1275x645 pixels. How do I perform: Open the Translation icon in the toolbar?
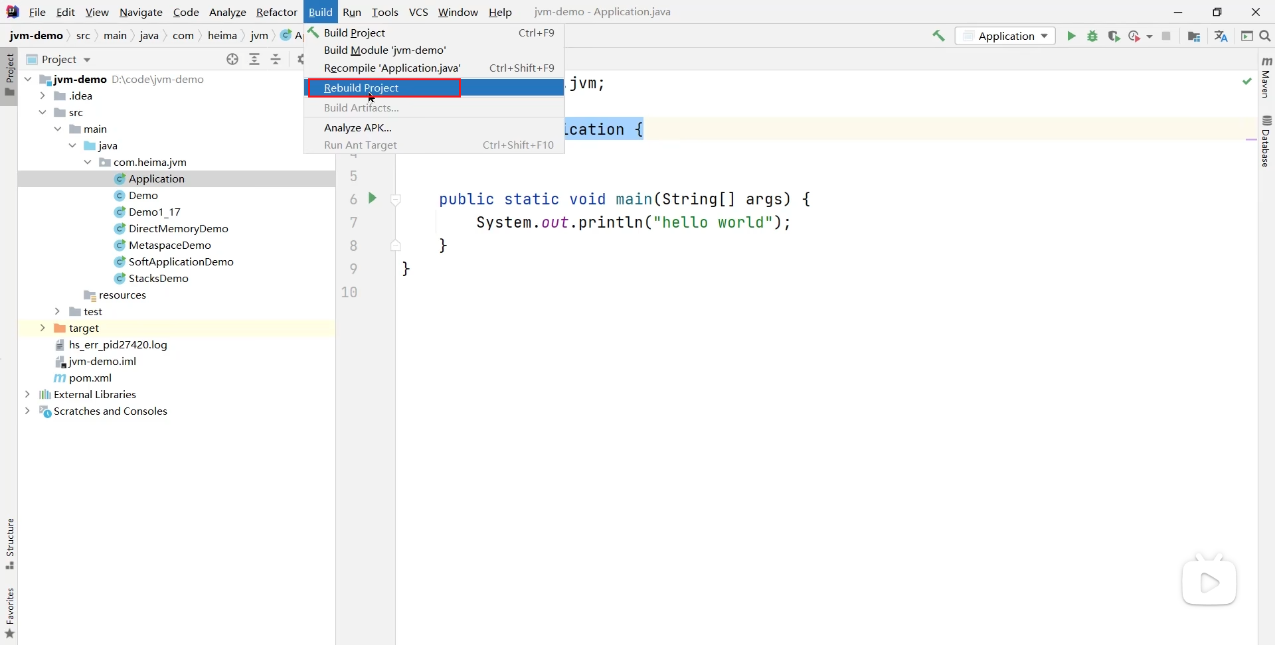click(x=1221, y=36)
